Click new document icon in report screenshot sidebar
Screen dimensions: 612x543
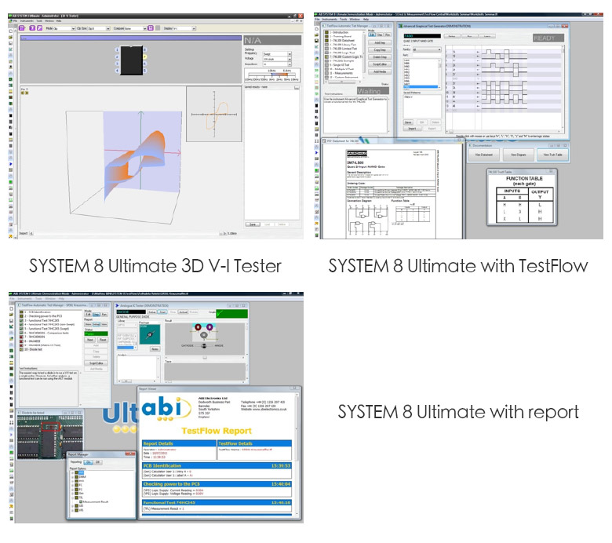pyautogui.click(x=11, y=308)
